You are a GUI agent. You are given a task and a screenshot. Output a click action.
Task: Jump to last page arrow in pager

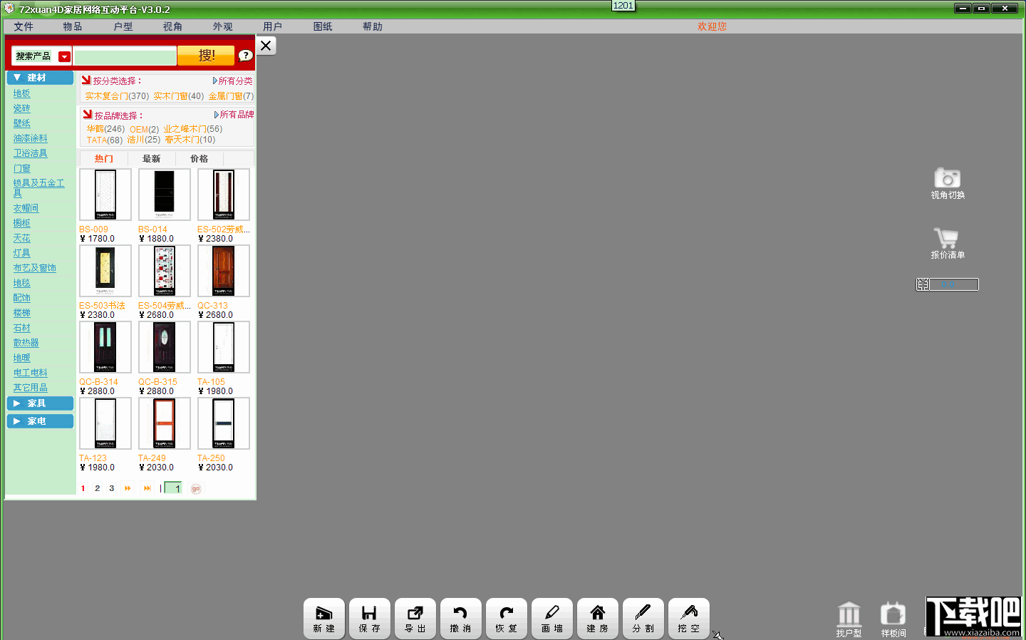click(147, 488)
